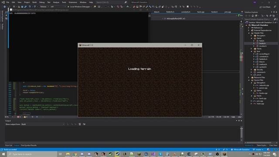The height and width of the screenshot is (157, 279).
Task: Switch to Team Explorer tab
Action: (x=262, y=145)
